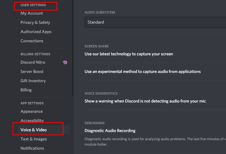Open Privacy & Safety settings
The height and width of the screenshot is (154, 226).
[35, 23]
